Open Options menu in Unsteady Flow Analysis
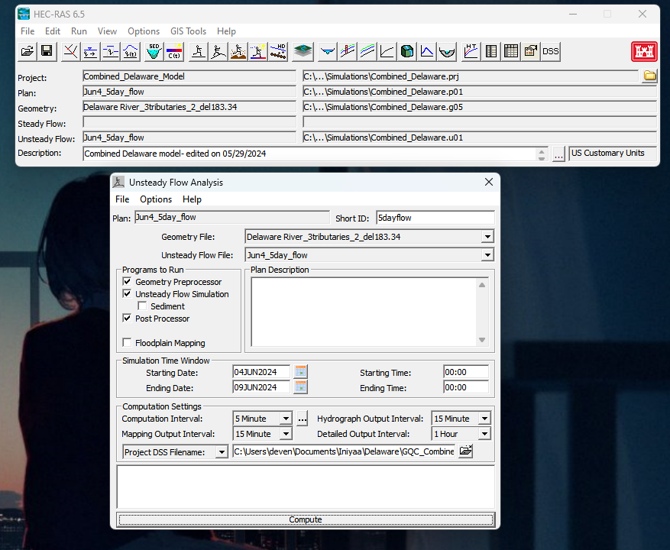The width and height of the screenshot is (670, 550). (156, 199)
